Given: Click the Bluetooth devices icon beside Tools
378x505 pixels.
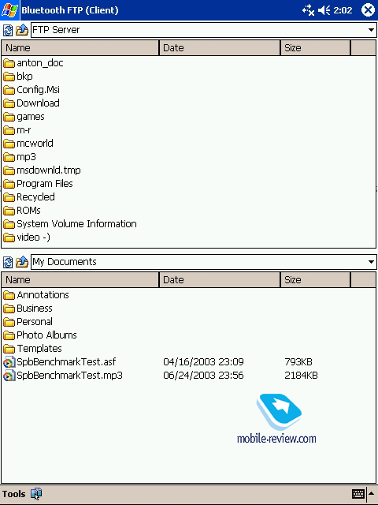Looking at the screenshot, I should click(36, 493).
